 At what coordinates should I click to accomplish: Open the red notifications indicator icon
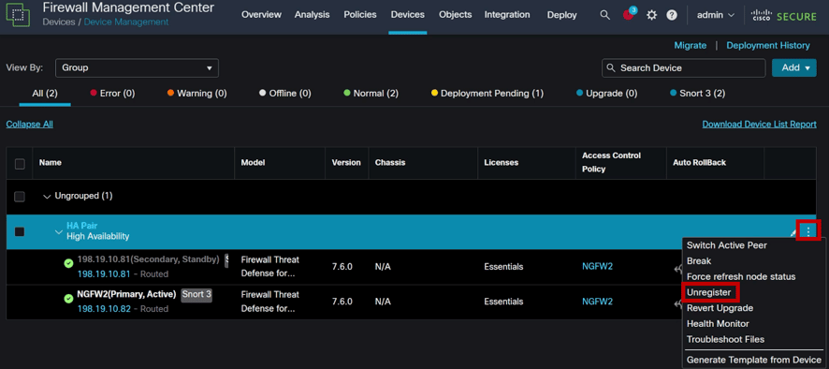point(629,14)
